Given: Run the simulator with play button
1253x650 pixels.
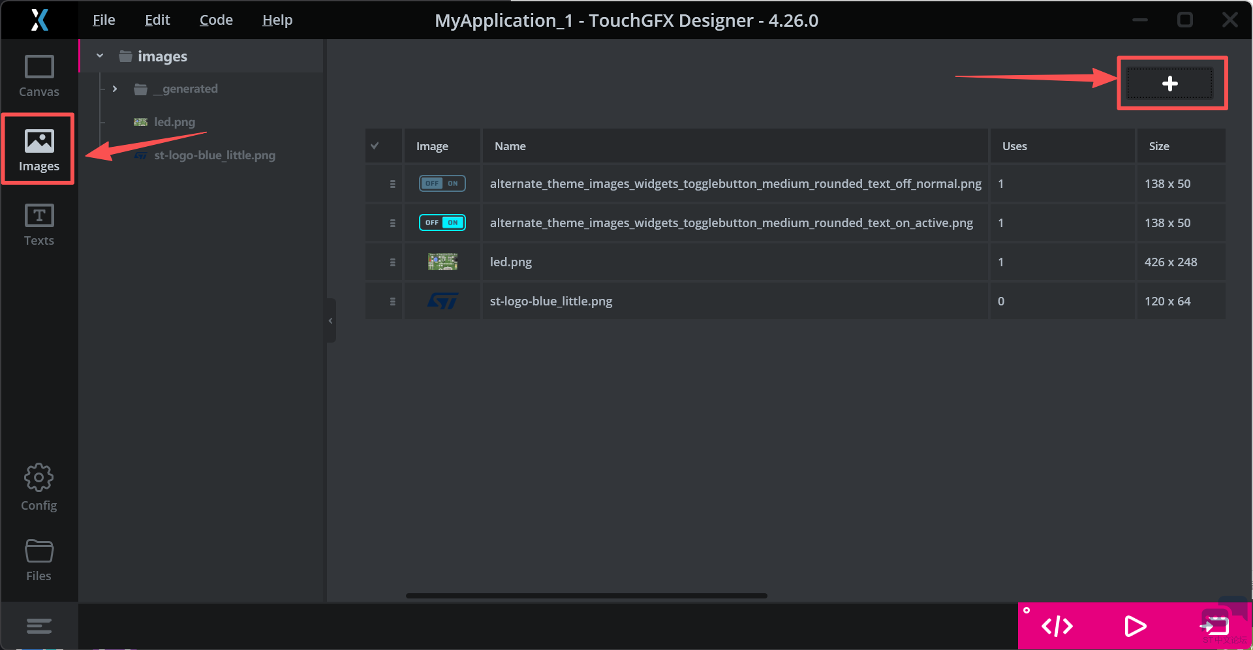Looking at the screenshot, I should [x=1135, y=627].
